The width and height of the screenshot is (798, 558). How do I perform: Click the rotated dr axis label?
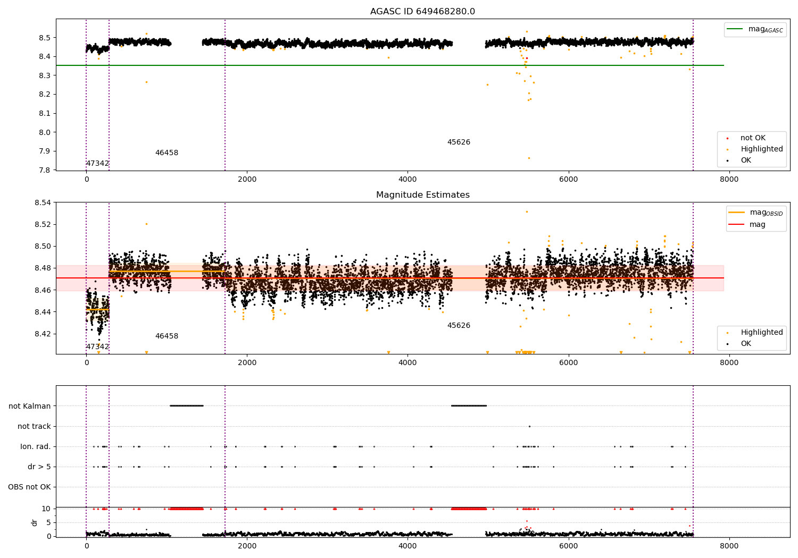click(x=35, y=523)
